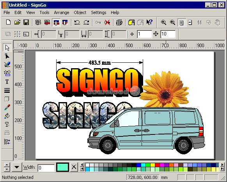
Task: Select the paint bucket fill tool
Action: (7, 116)
